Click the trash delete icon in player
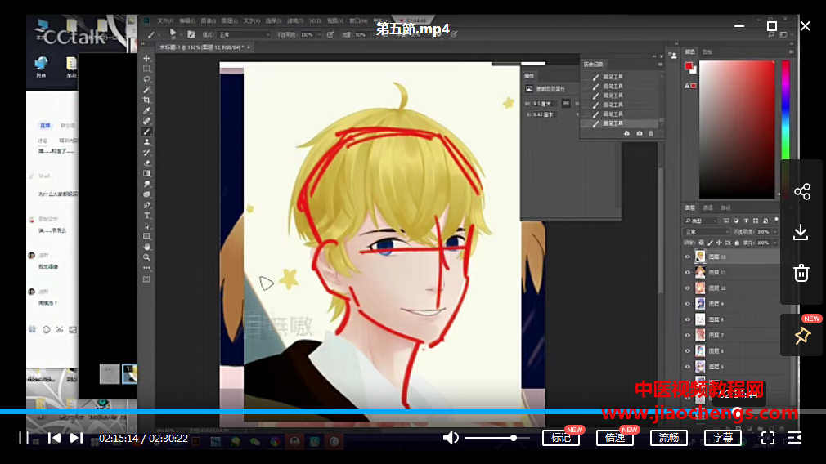The height and width of the screenshot is (464, 826). pos(801,273)
